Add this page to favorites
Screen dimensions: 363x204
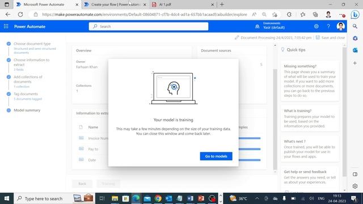point(275,15)
